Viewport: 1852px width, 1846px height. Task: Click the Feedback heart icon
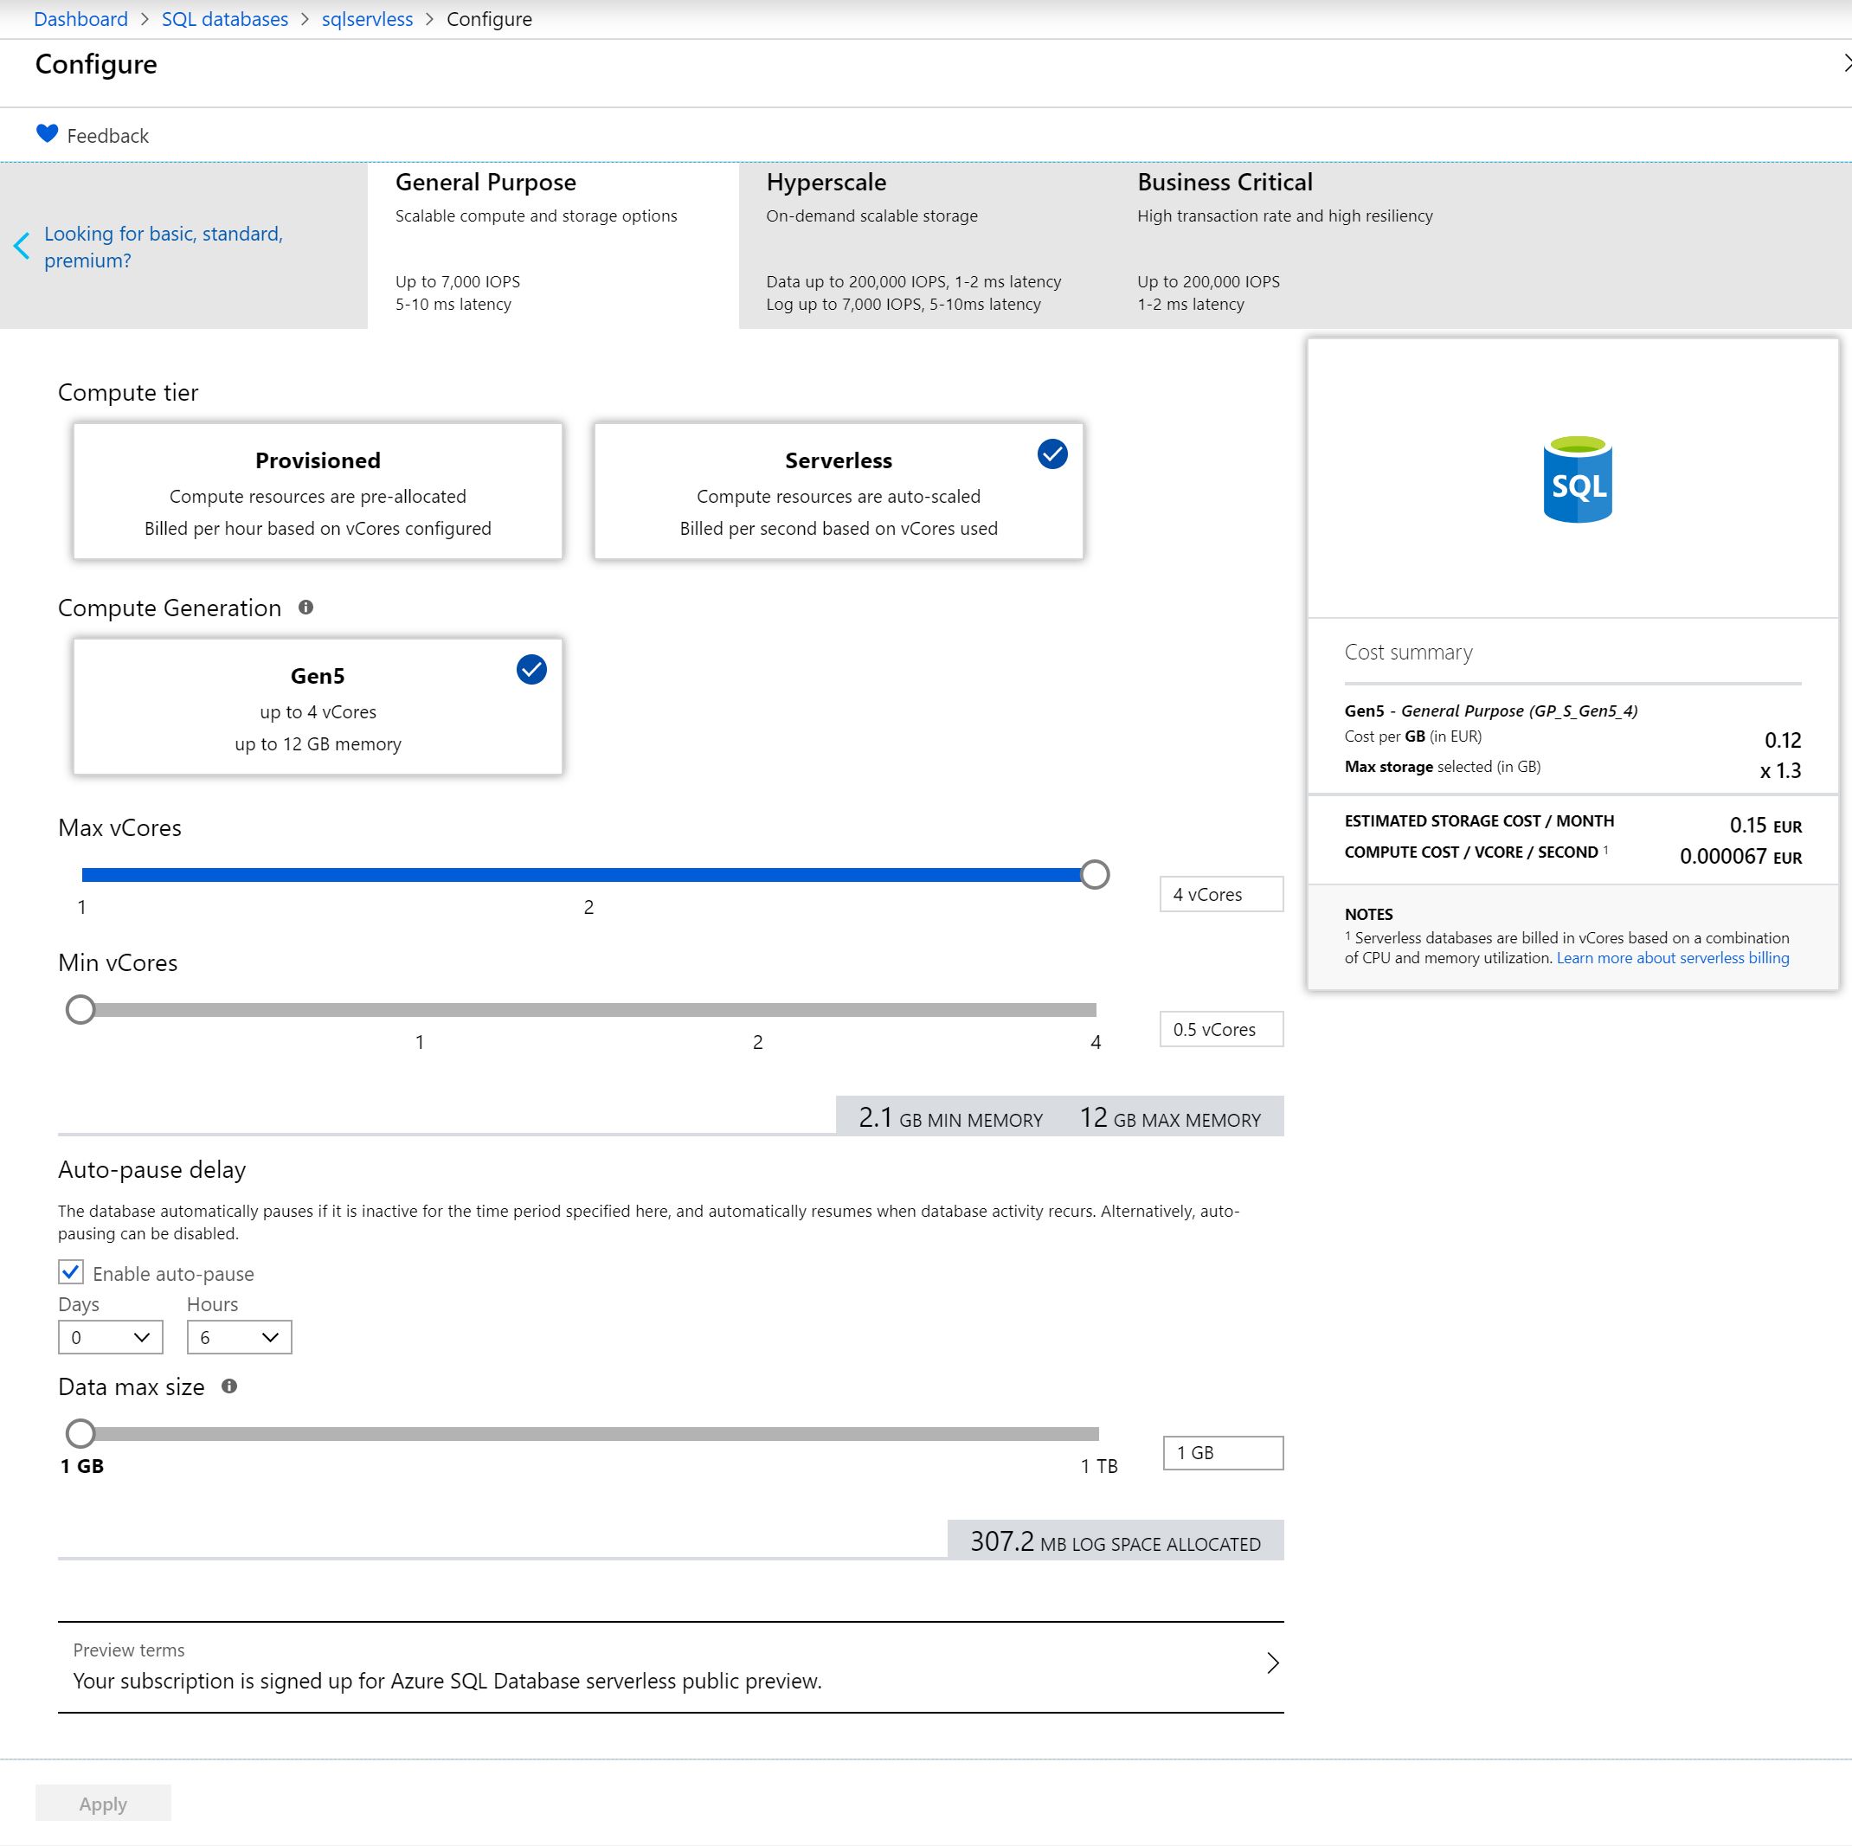[47, 134]
